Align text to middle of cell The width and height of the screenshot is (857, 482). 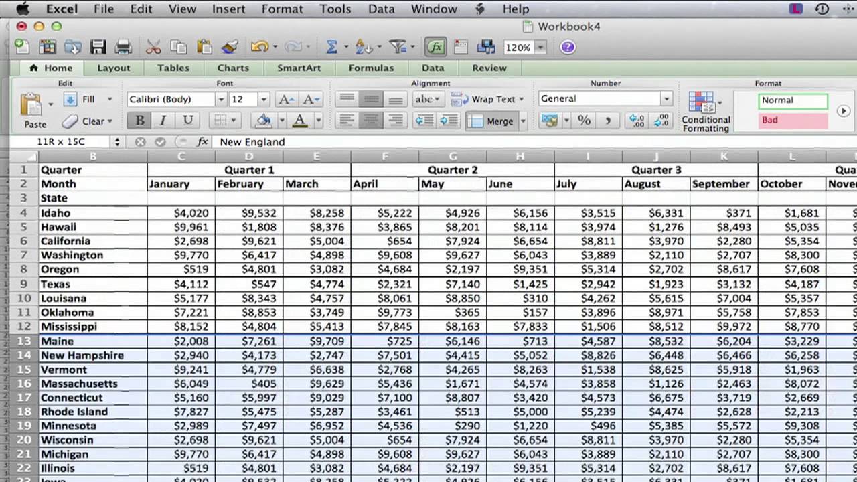[x=371, y=99]
